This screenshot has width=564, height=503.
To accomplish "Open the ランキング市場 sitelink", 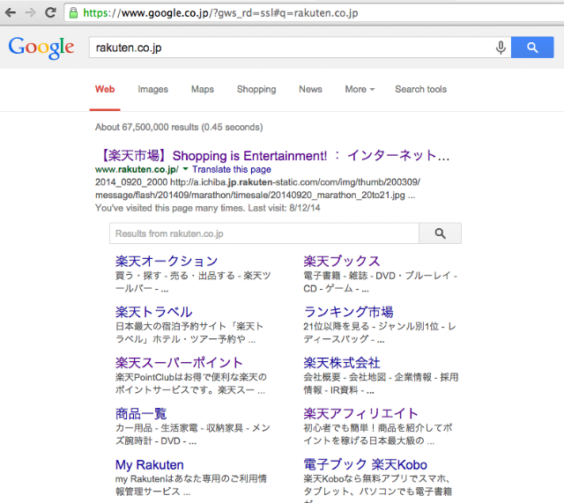I will (349, 312).
